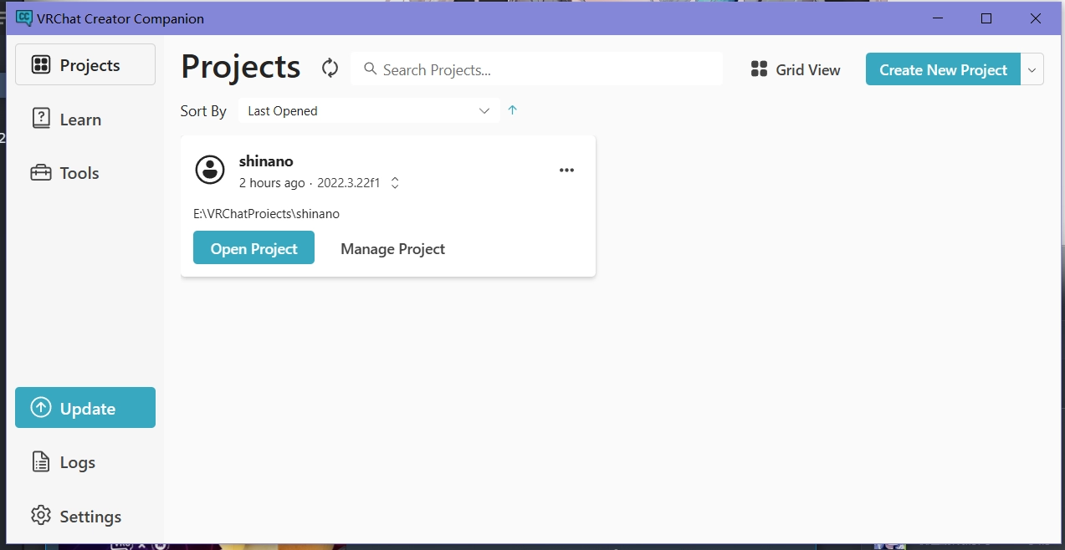
Task: Minimize the Creator Companion window
Action: click(x=938, y=18)
